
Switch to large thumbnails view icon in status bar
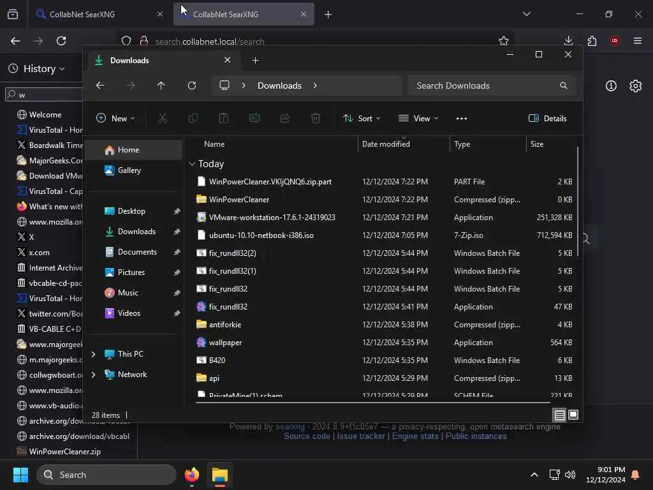point(573,415)
